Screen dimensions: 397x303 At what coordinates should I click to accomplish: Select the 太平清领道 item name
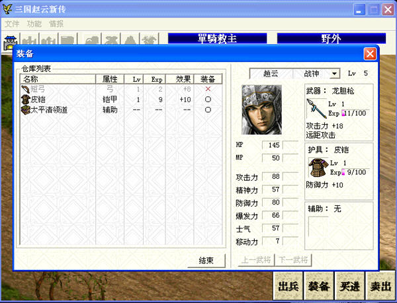pos(49,110)
